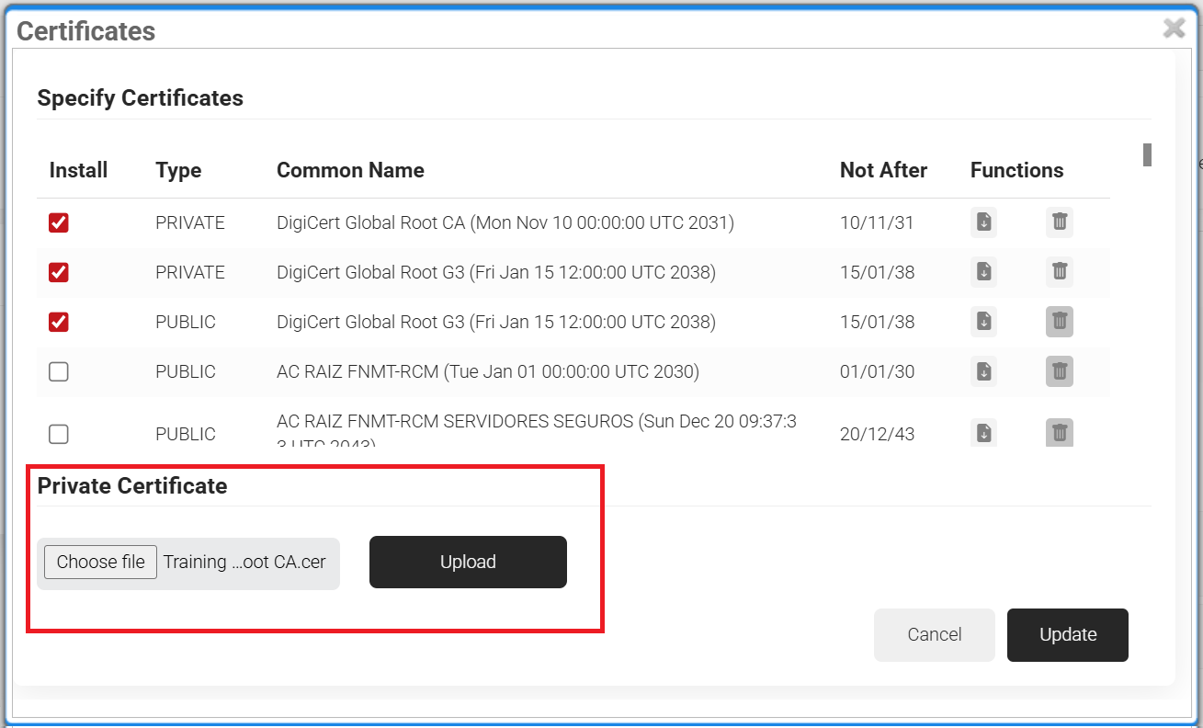Click trash icon for AC RAIZ SERVIDORES SEGUROS

pos(1059,433)
